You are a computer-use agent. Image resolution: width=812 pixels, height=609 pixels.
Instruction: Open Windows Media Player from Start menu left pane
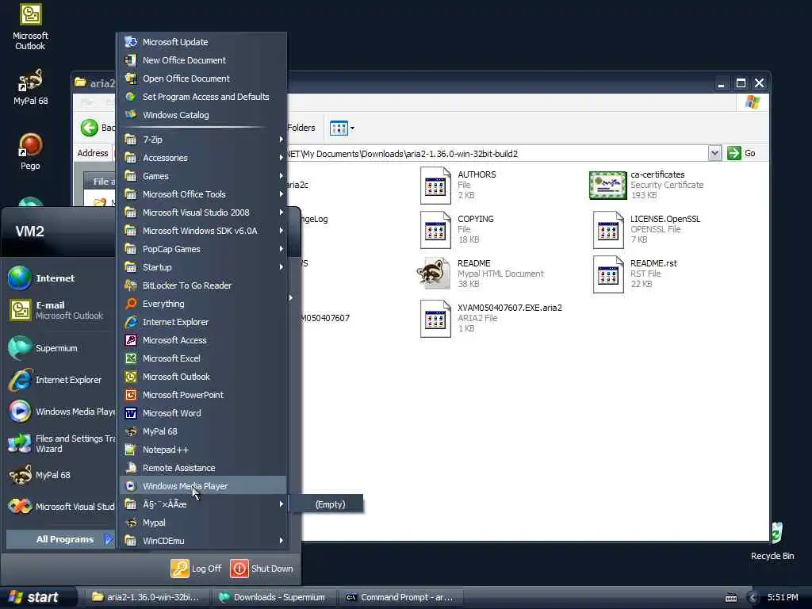tap(59, 412)
